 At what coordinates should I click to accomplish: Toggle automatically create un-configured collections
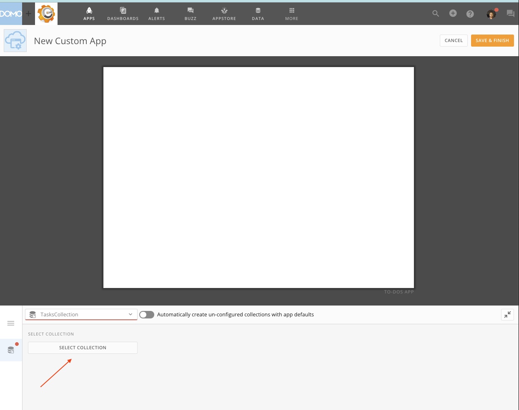pos(147,315)
